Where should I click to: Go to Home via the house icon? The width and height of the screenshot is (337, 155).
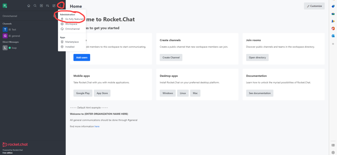tap(29, 6)
